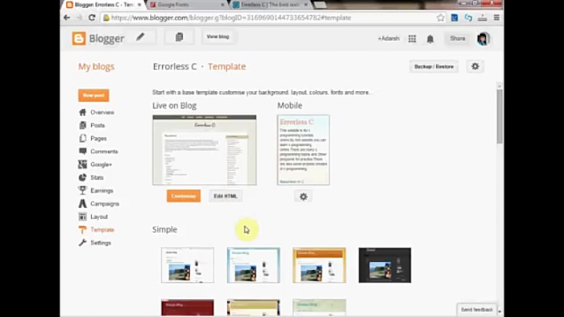Viewport: 564px width, 317px height.
Task: Click the Stats pie chart icon
Action: 83,177
